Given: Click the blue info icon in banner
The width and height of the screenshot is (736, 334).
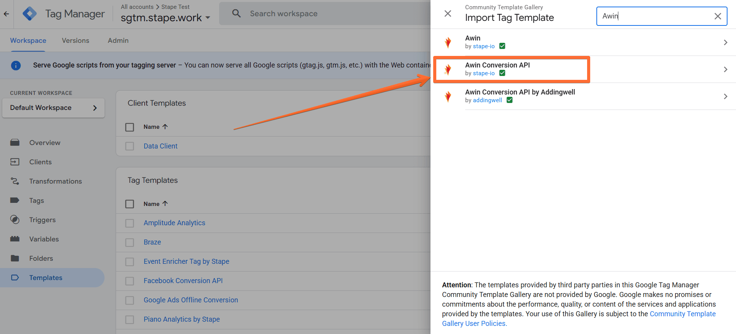Looking at the screenshot, I should tap(16, 66).
